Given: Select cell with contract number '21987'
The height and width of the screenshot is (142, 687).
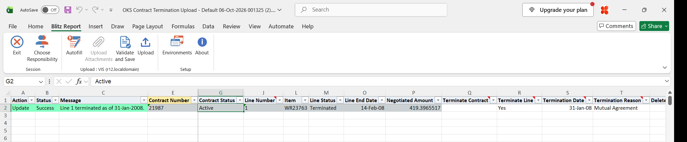Looking at the screenshot, I should pos(173,108).
